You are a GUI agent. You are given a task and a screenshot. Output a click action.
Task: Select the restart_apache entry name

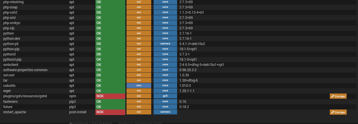click(15, 112)
